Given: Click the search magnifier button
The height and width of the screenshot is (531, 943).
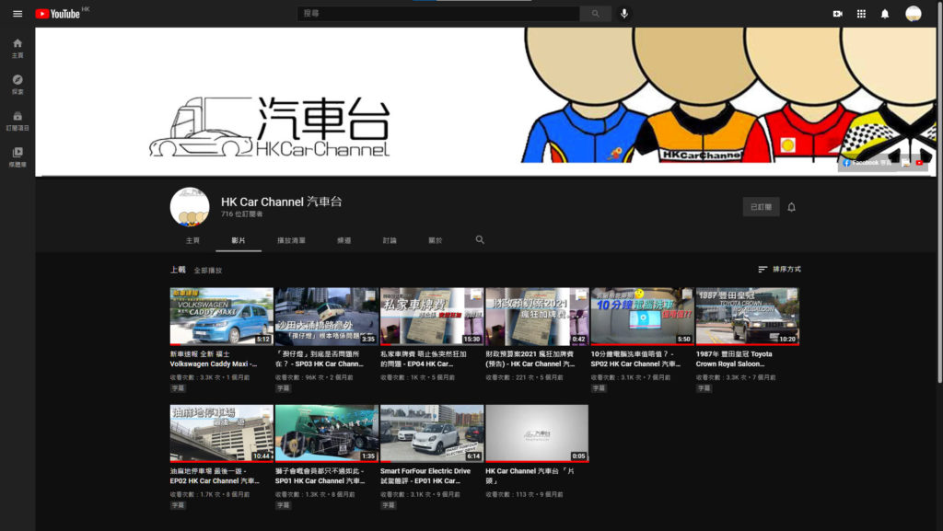Looking at the screenshot, I should [x=596, y=13].
